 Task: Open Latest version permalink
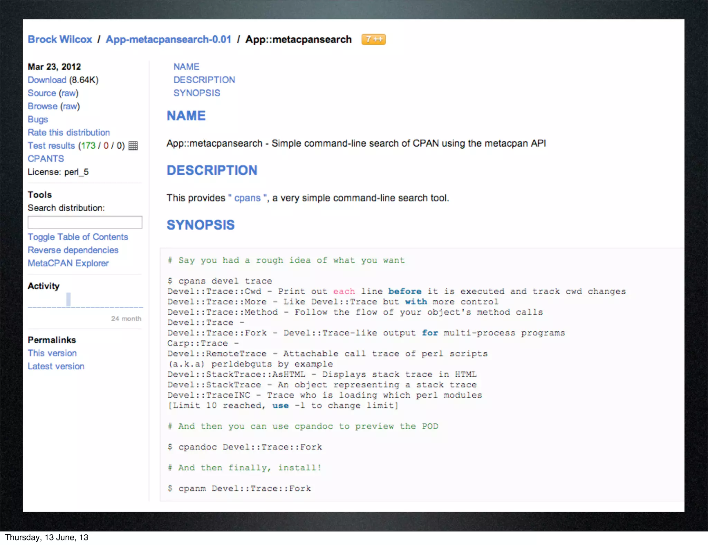click(x=56, y=366)
